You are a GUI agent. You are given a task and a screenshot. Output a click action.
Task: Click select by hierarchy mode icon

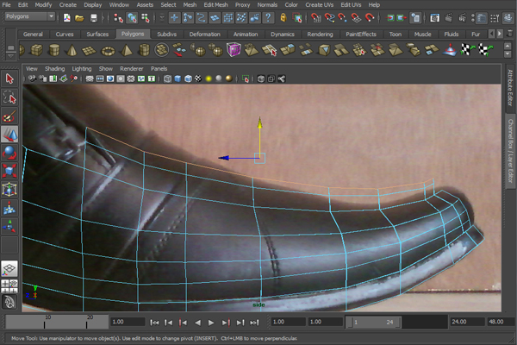pyautogui.click(x=118, y=17)
